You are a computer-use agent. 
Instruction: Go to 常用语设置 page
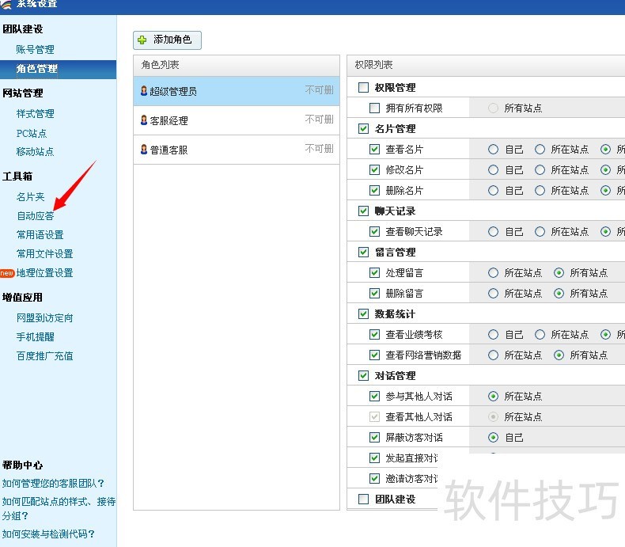point(40,235)
